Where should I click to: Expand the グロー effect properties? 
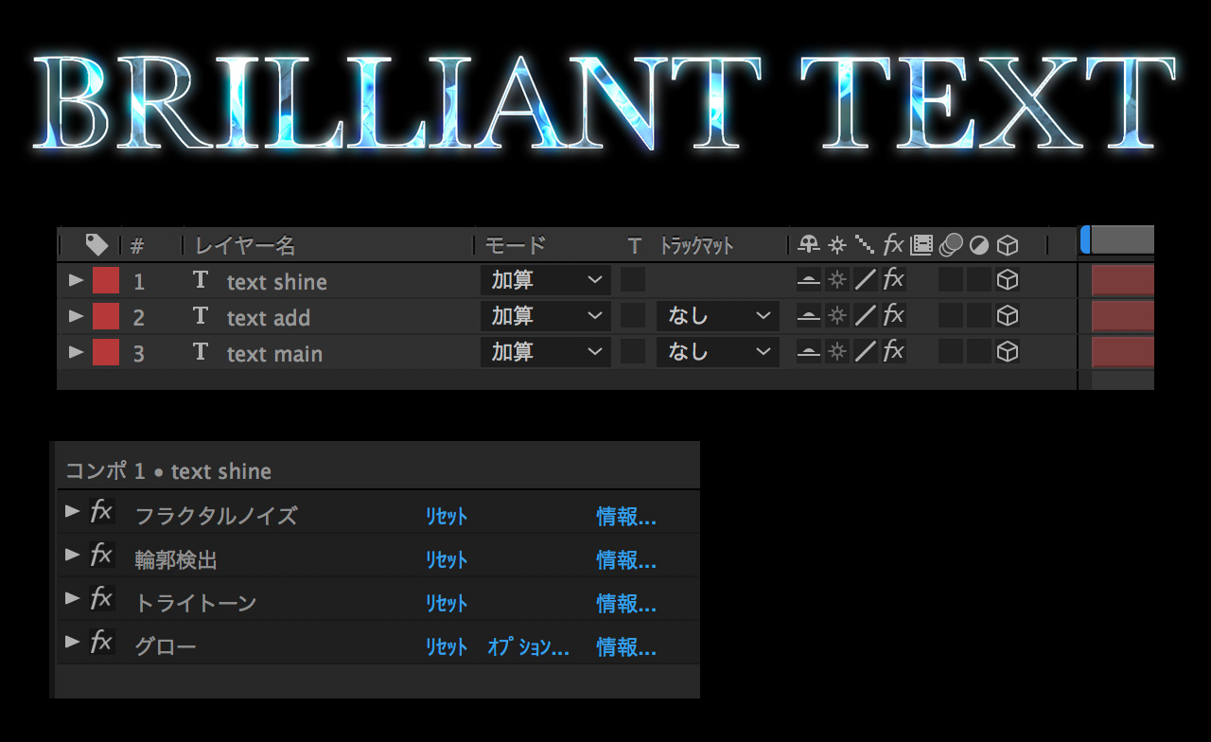coord(72,642)
